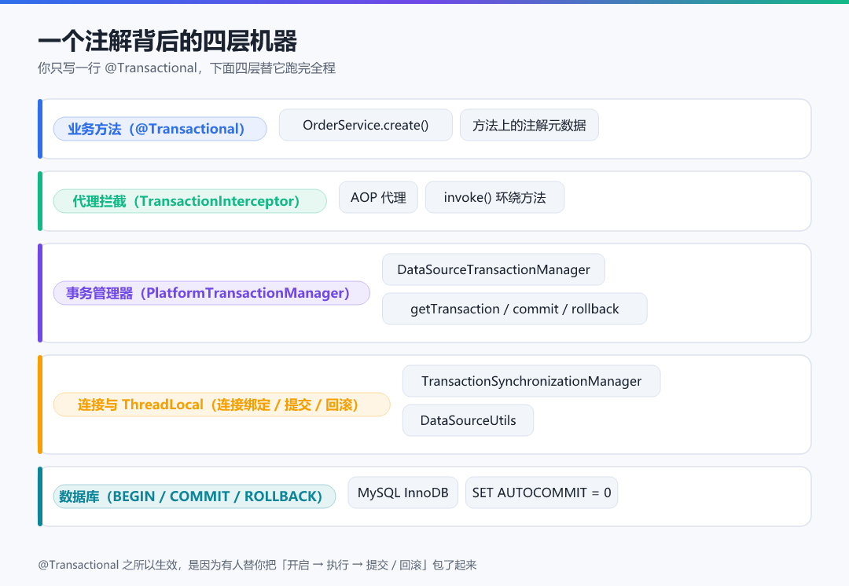Click the 业务方法 (@Transactional) layer label

(160, 129)
